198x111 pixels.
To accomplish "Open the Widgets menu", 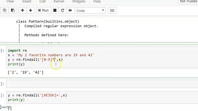I will (79, 2).
